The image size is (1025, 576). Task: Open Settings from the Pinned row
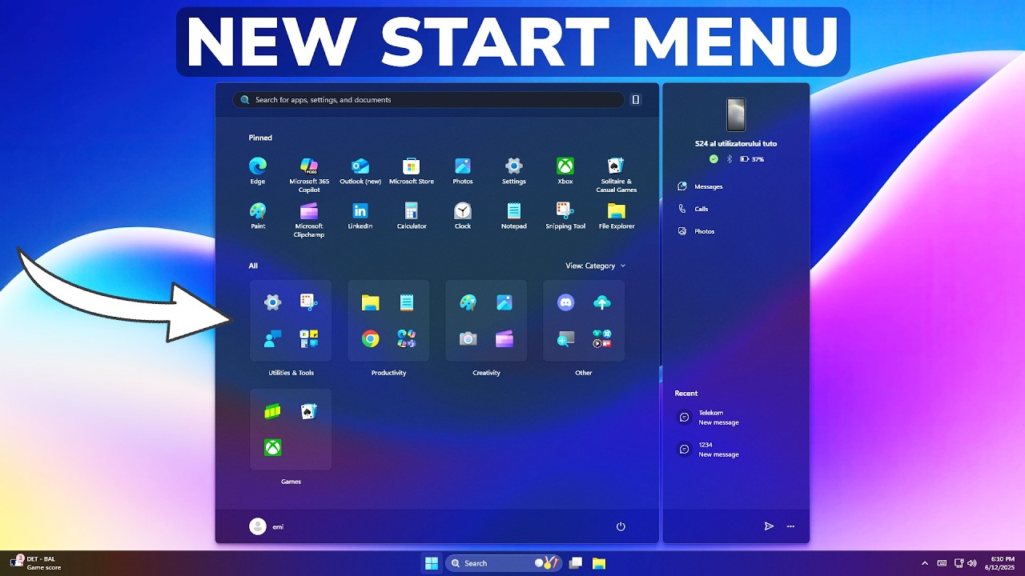[514, 170]
